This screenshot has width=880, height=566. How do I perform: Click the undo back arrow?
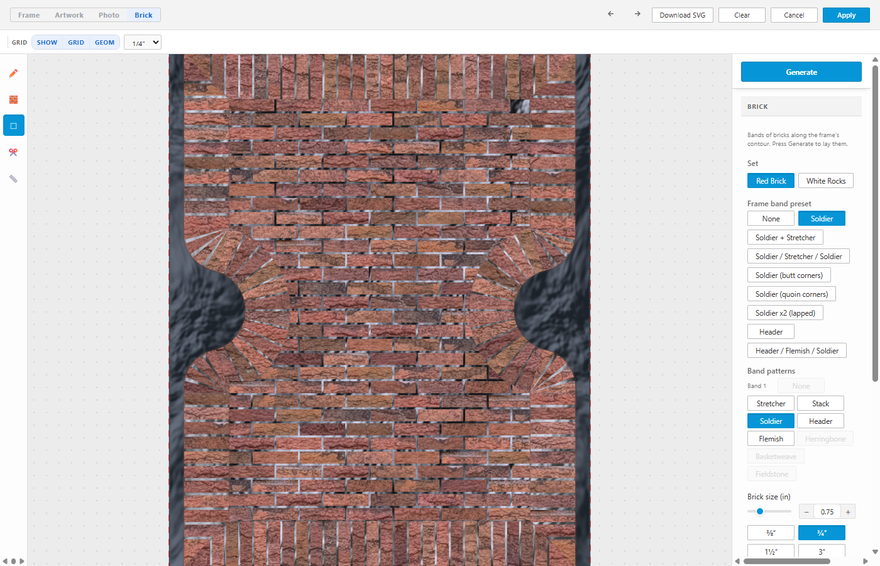(610, 14)
